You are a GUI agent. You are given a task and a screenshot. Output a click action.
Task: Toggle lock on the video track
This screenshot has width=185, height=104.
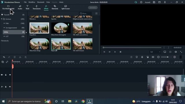click(x=6, y=75)
